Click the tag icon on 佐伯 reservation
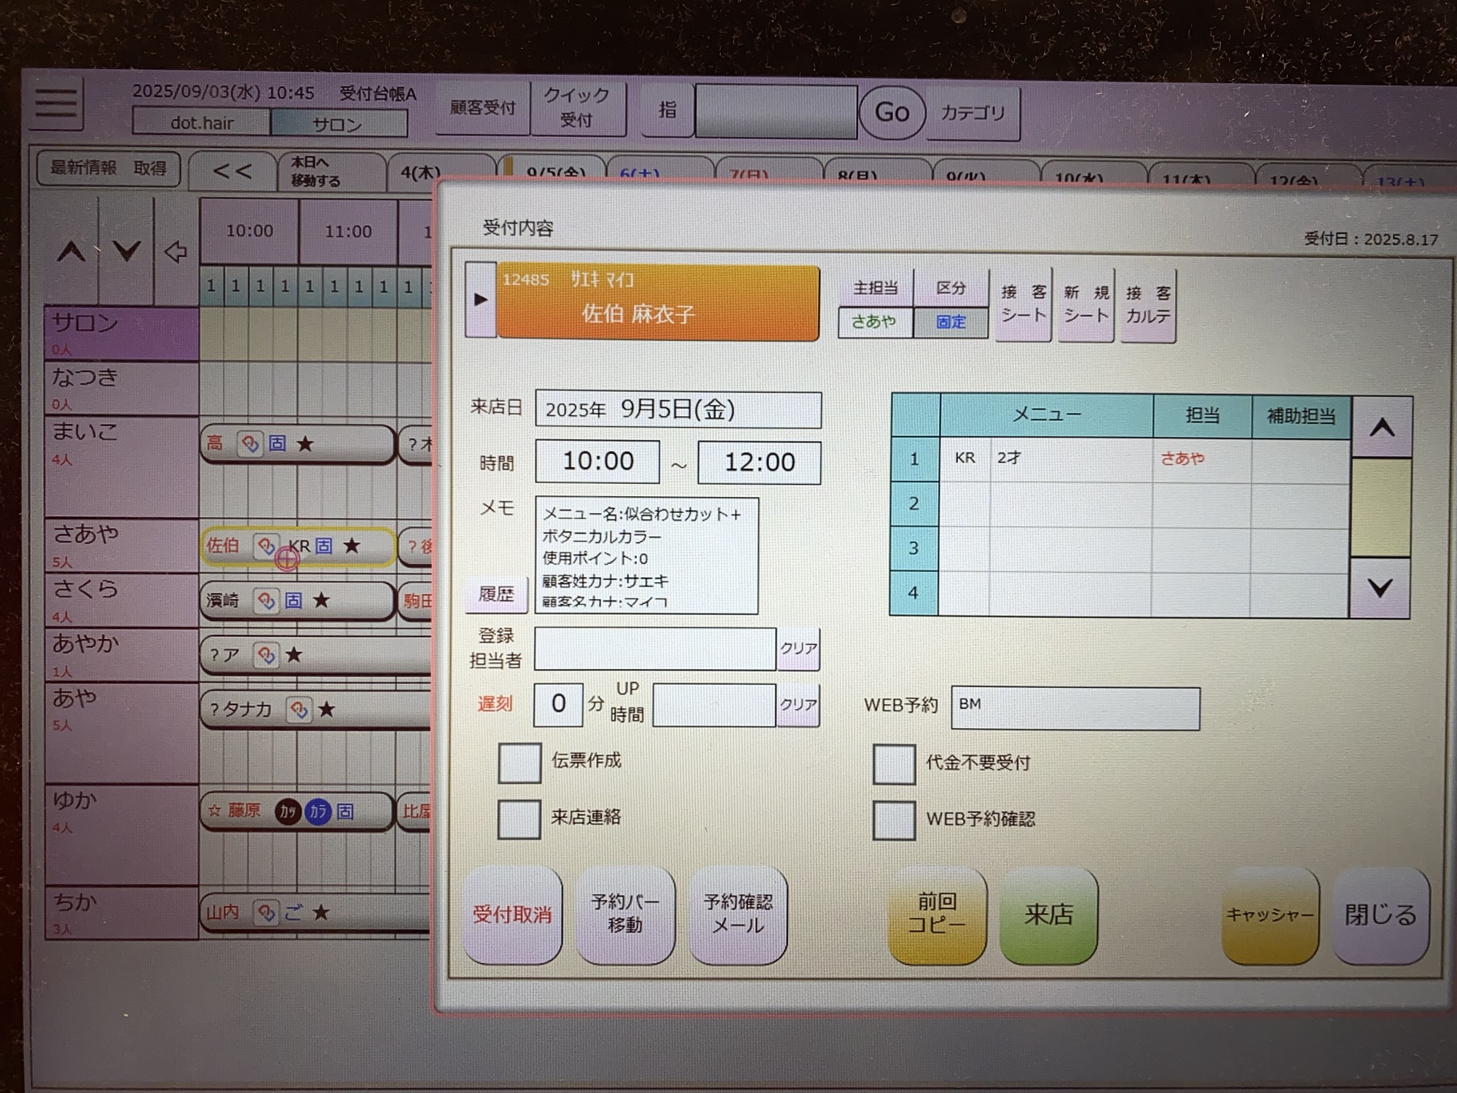 pos(266,546)
